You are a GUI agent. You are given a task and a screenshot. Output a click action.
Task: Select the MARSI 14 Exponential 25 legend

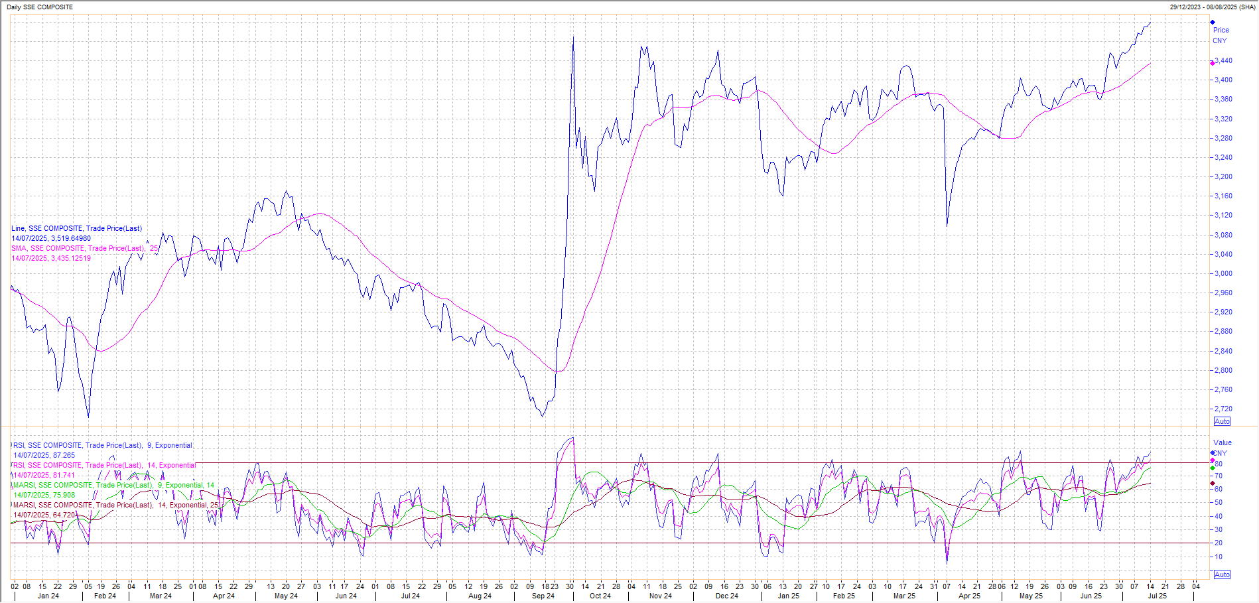point(115,505)
